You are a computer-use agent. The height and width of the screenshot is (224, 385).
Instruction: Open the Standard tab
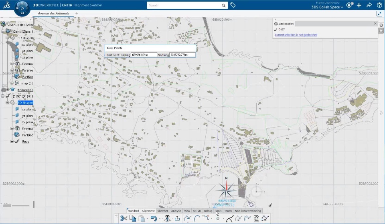point(133,211)
